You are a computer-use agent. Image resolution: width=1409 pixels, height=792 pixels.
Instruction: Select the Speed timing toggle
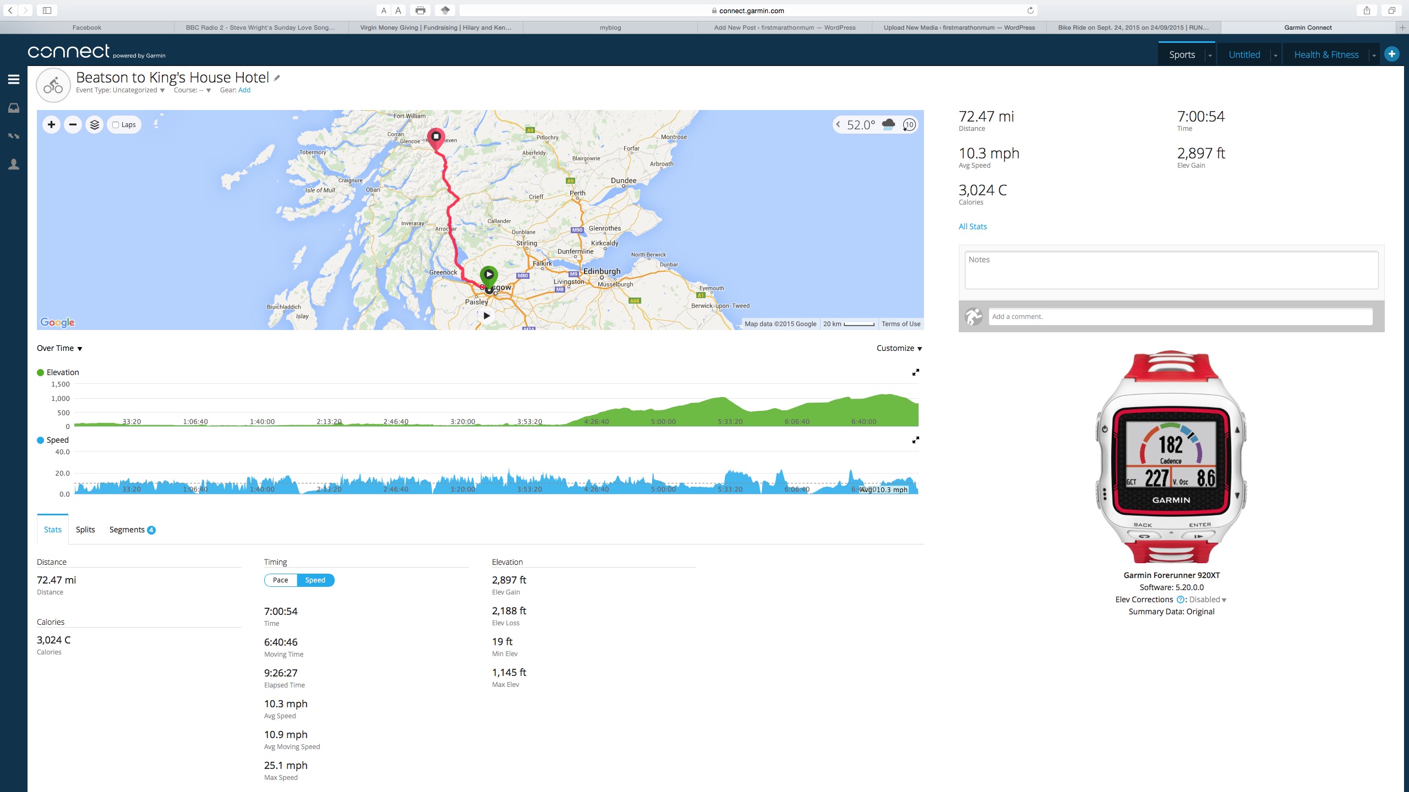tap(315, 580)
